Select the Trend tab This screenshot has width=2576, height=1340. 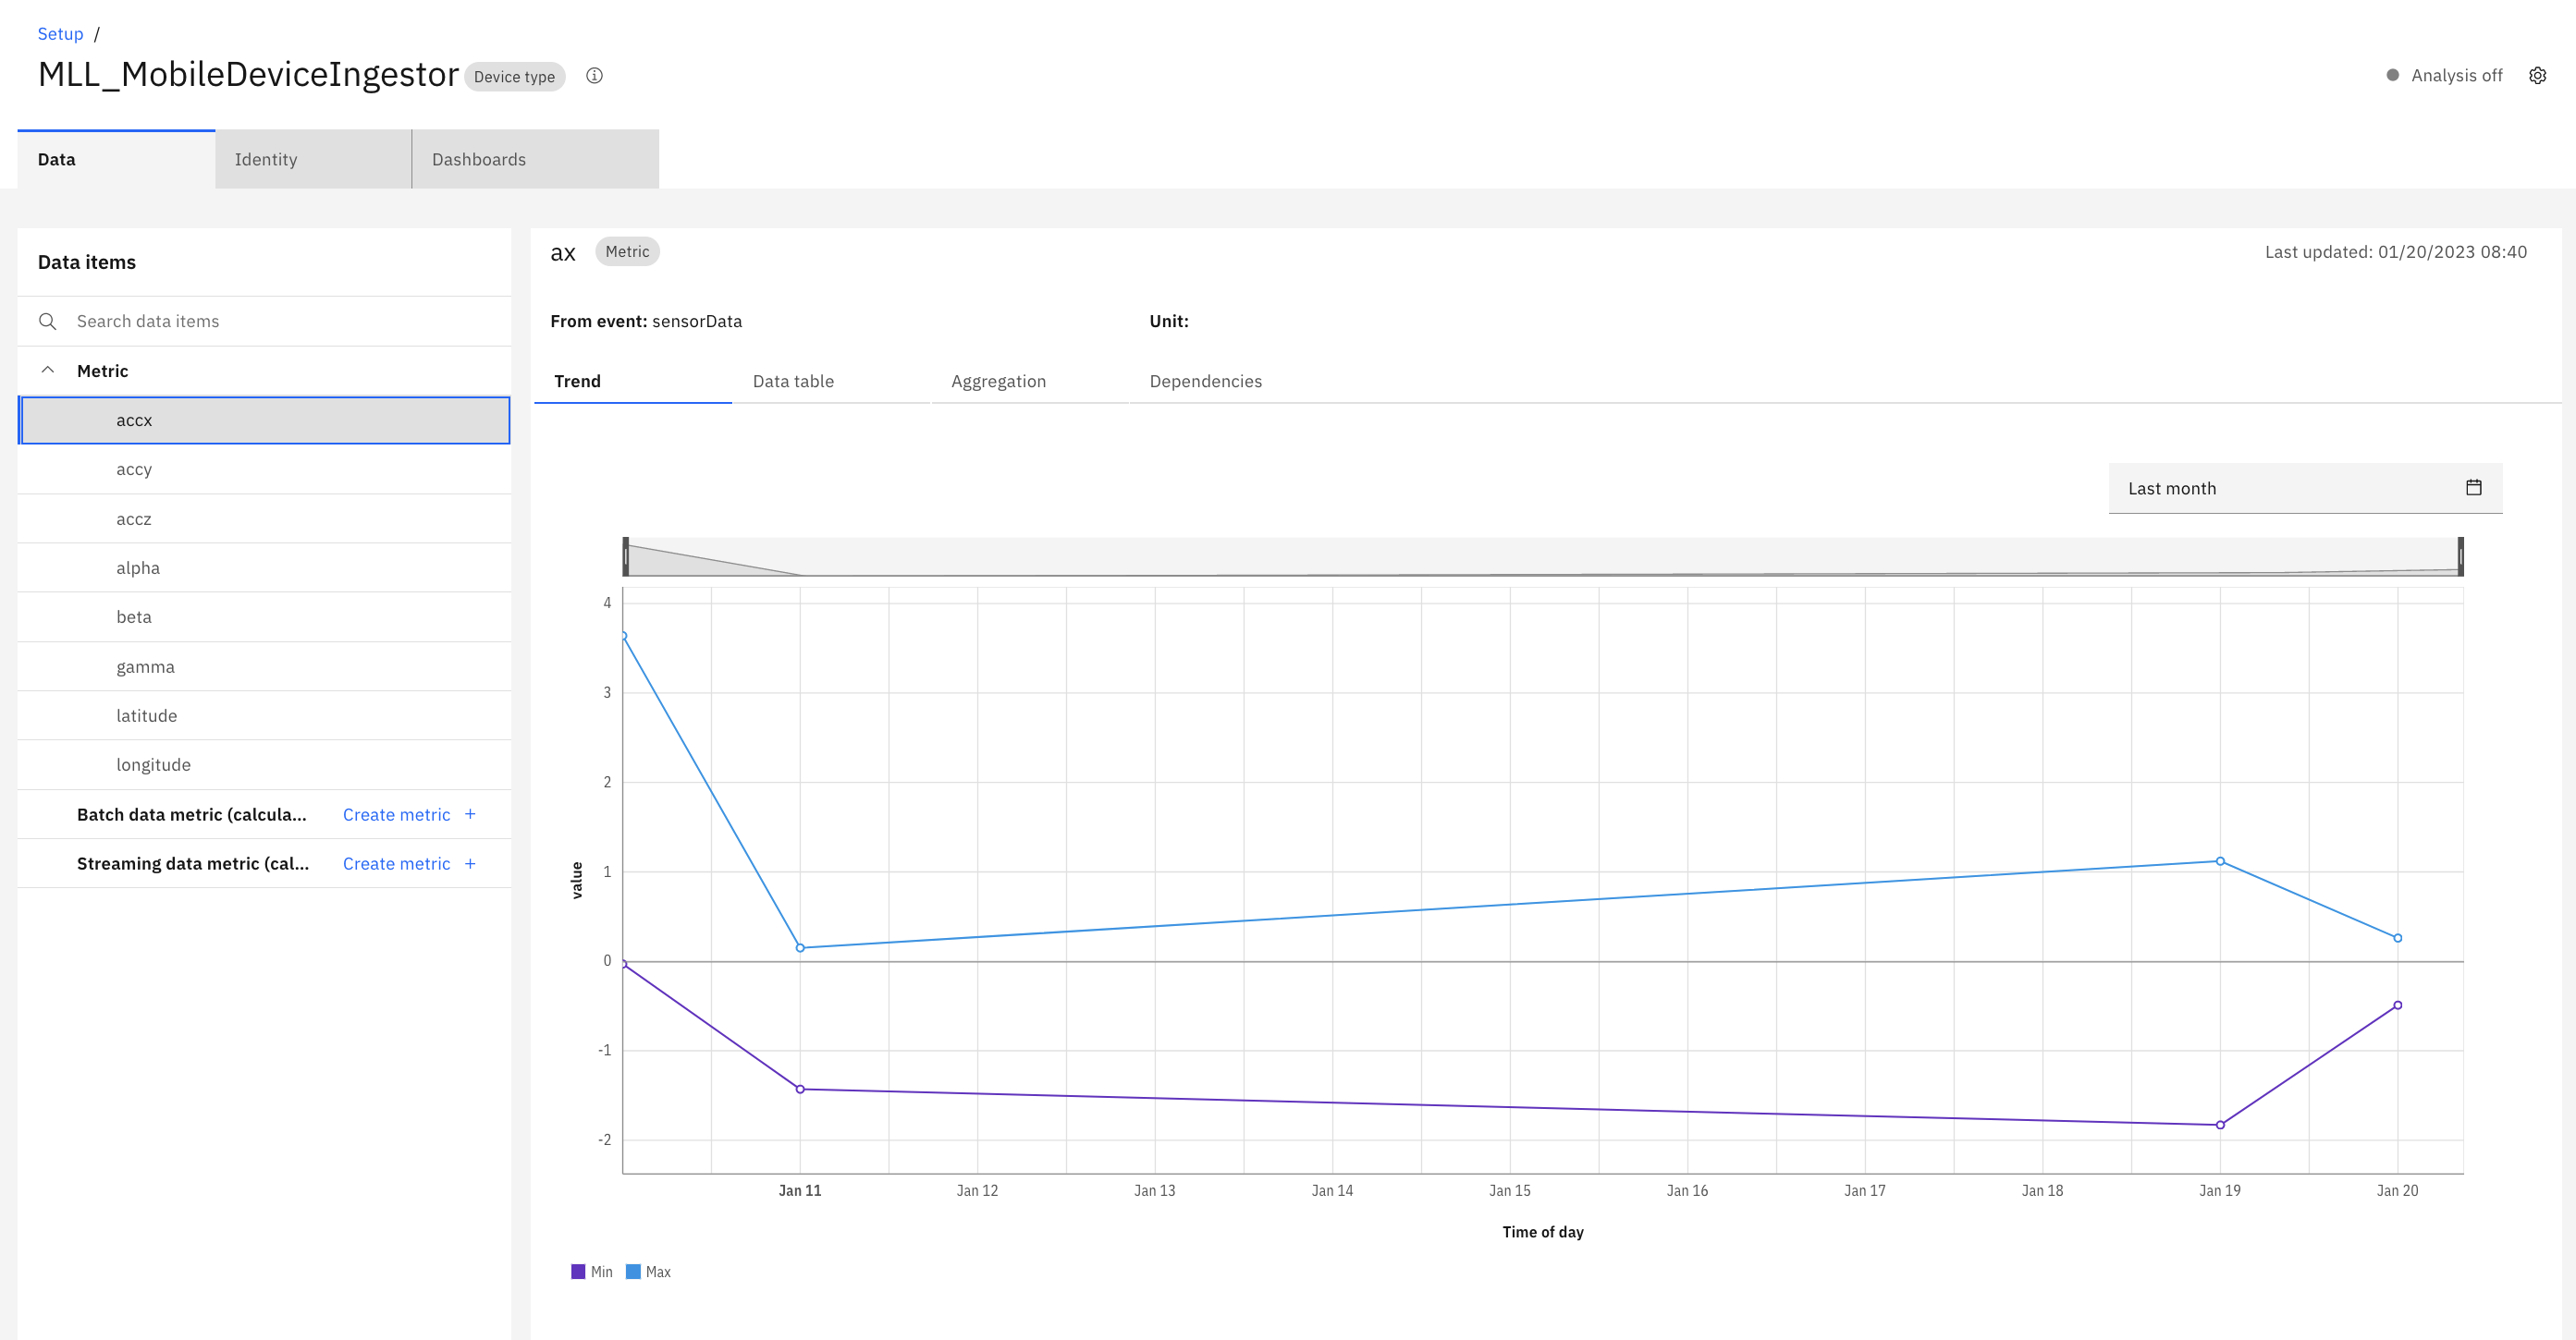tap(633, 381)
